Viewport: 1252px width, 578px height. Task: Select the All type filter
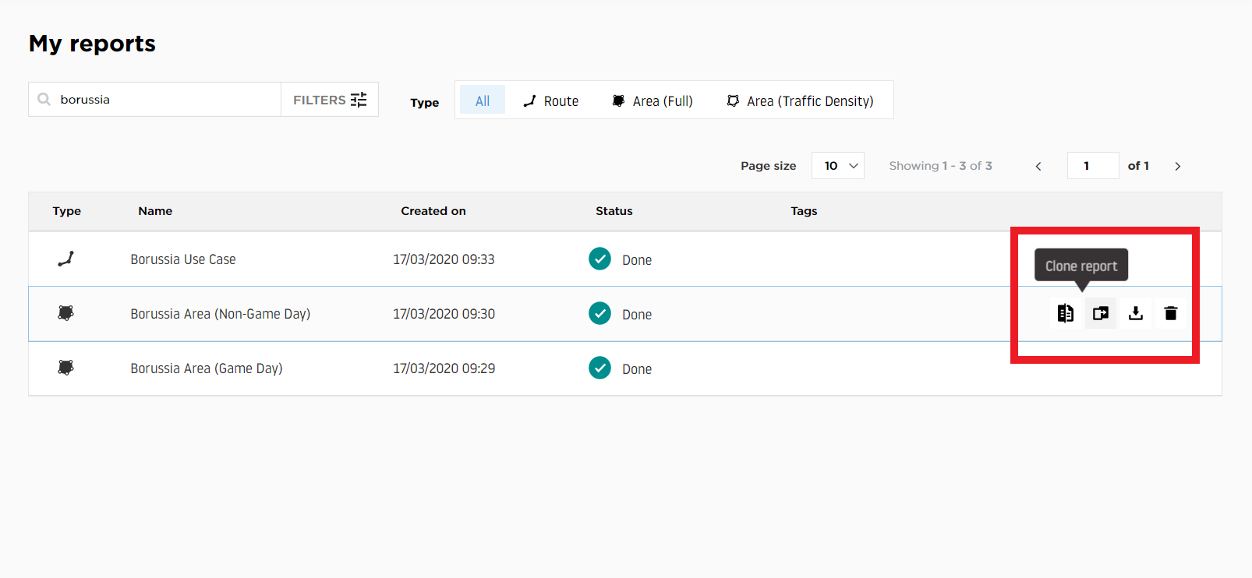click(483, 100)
